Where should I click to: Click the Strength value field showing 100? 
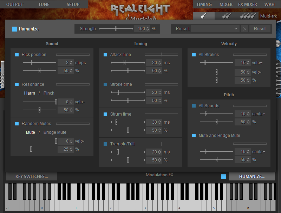click(142, 29)
